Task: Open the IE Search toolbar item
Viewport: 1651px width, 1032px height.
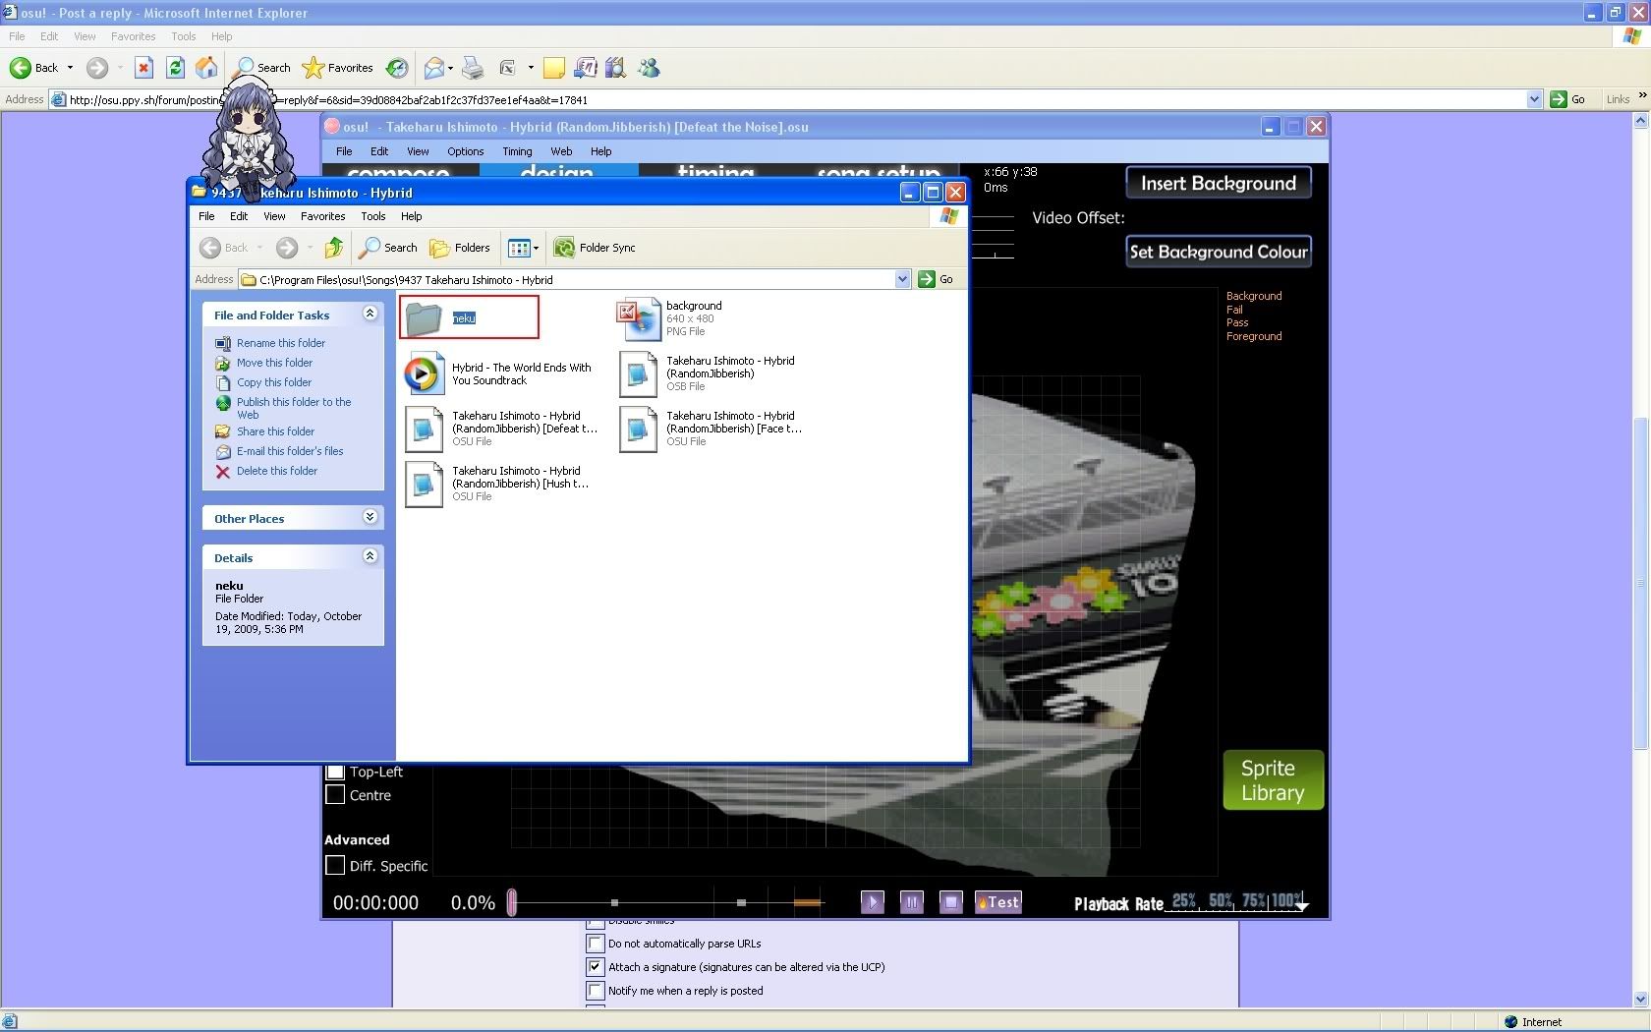Action: (x=263, y=68)
